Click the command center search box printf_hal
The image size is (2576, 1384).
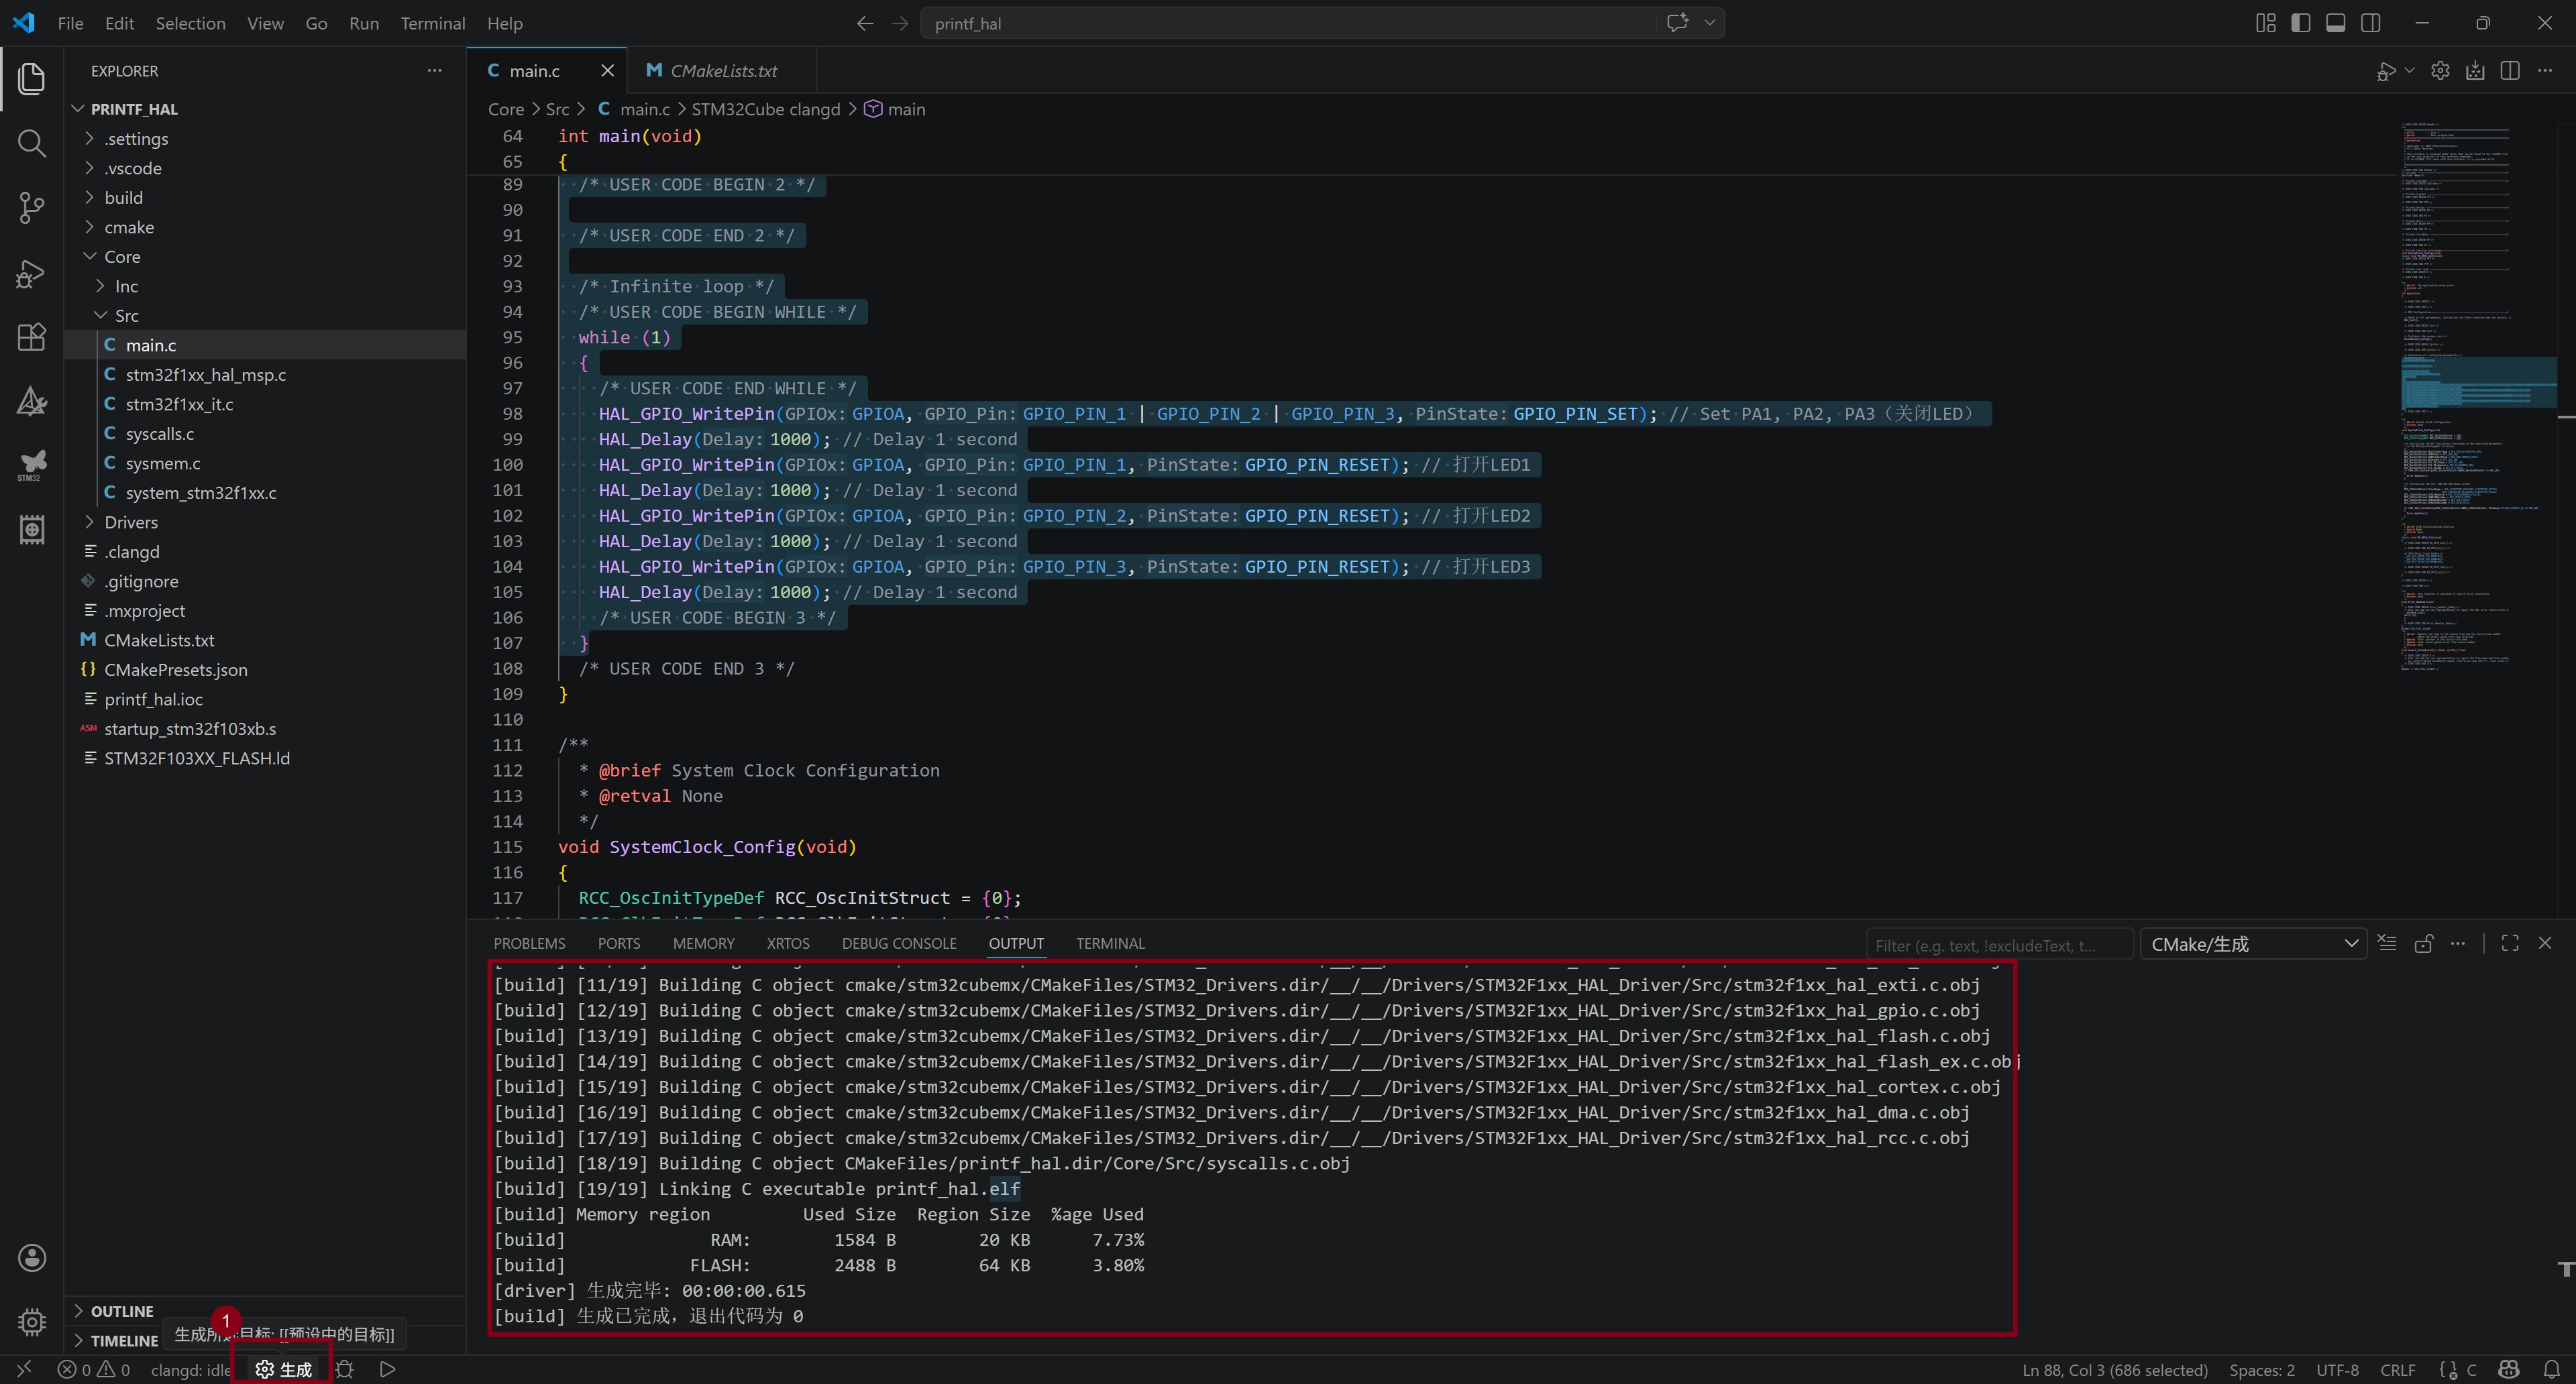click(1287, 23)
